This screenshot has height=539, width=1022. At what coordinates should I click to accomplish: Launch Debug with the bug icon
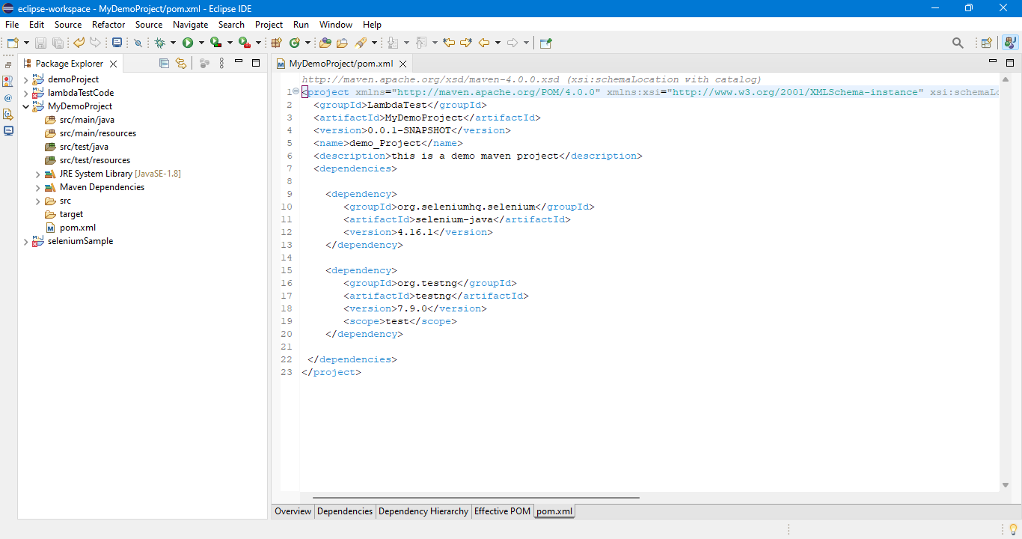tap(159, 43)
